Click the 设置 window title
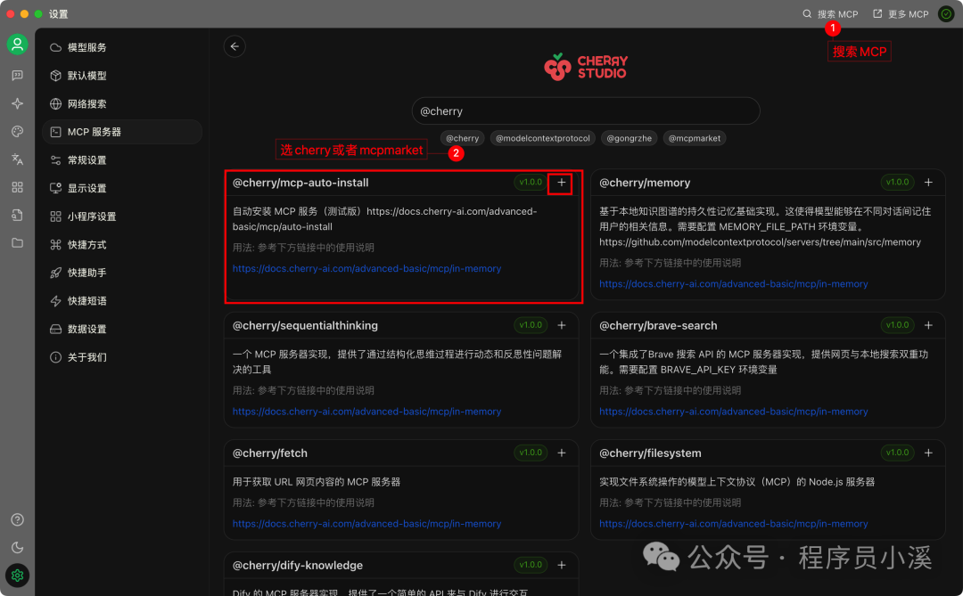The image size is (963, 596). [58, 14]
